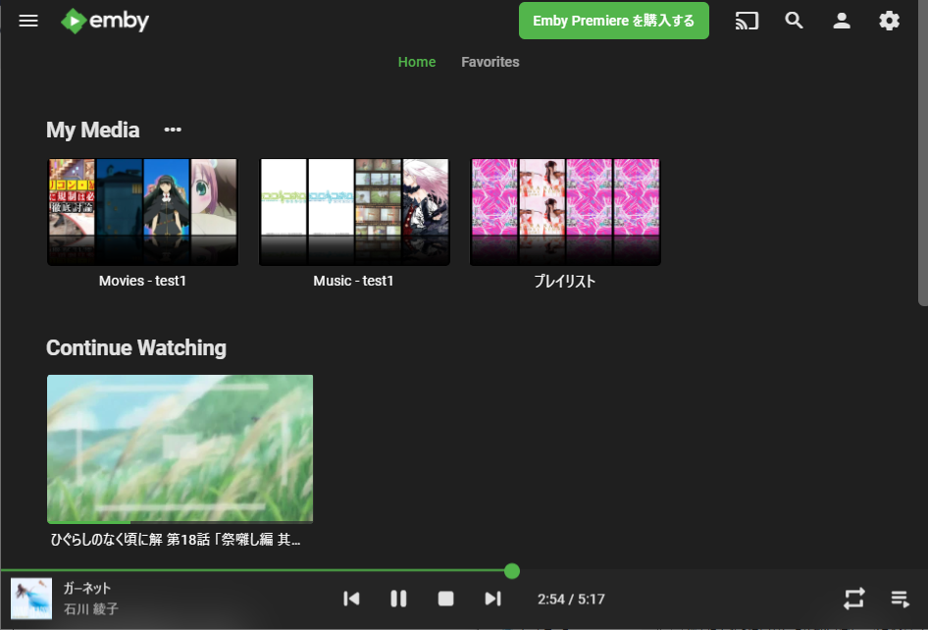Open Emby settings via the gear icon
This screenshot has height=630, width=928.
pyautogui.click(x=889, y=20)
